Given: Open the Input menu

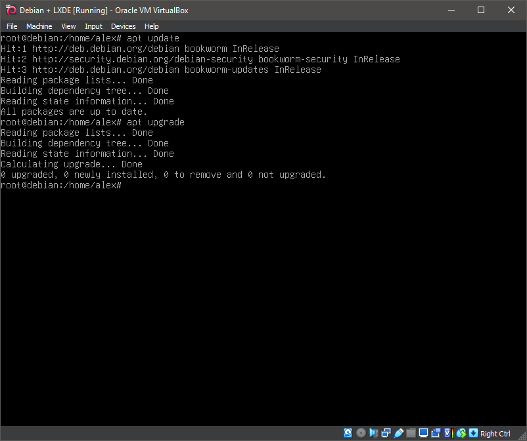Looking at the screenshot, I should [x=93, y=26].
